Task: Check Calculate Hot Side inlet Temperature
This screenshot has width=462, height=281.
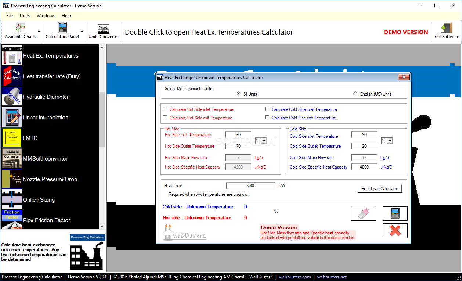Action: 165,109
